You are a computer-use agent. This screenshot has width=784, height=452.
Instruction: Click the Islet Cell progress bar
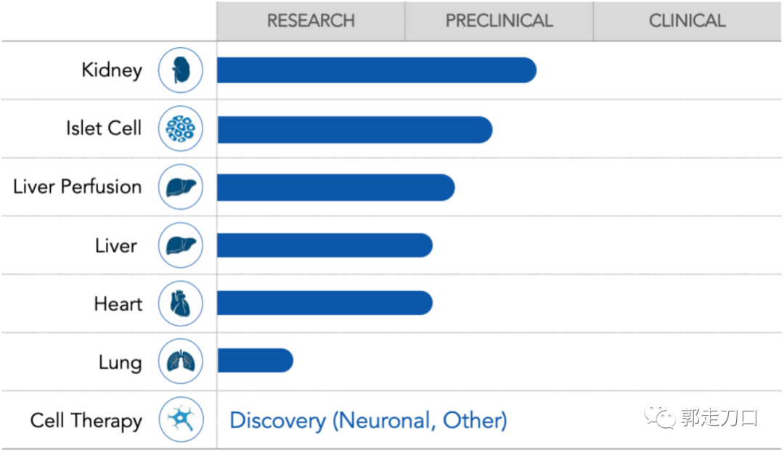[x=354, y=129]
